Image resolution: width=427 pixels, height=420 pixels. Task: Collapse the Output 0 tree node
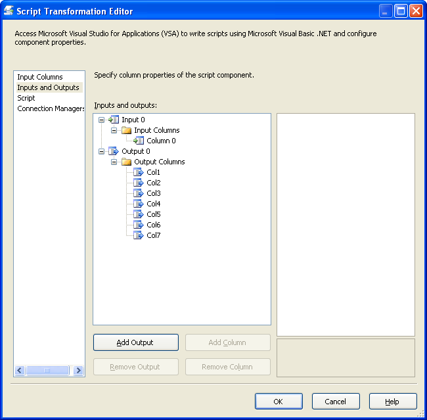101,151
